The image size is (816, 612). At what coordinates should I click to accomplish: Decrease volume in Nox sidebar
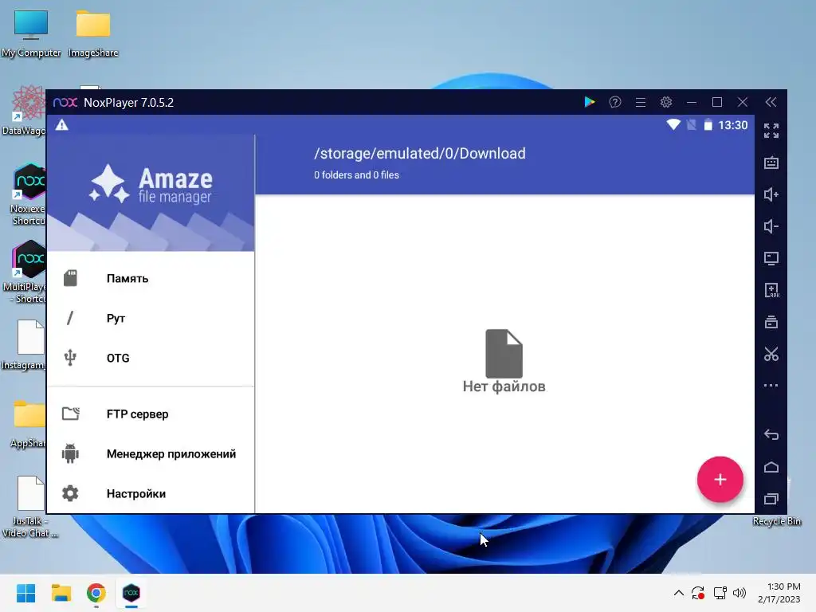point(771,226)
